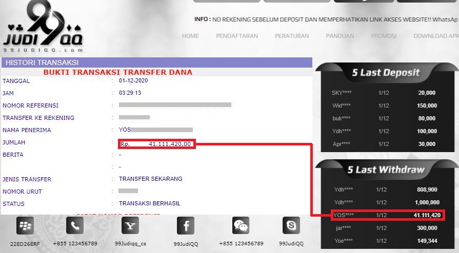Click the highlighted JUMLAH amount box

point(157,144)
